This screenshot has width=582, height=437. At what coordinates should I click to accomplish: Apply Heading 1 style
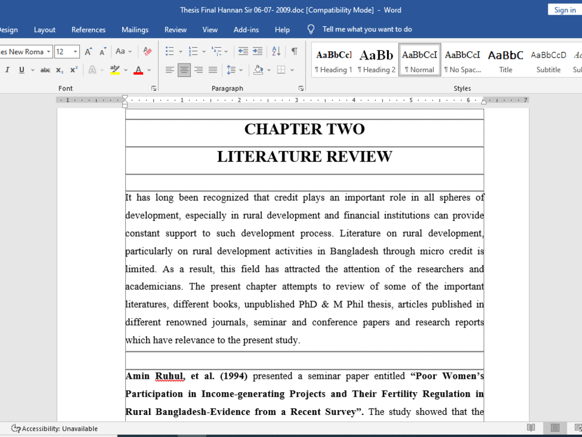coord(333,60)
